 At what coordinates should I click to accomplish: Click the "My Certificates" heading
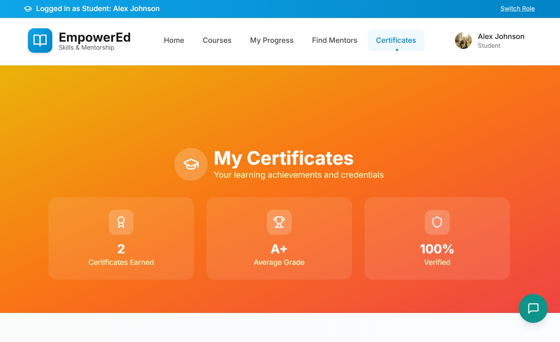[x=284, y=158]
